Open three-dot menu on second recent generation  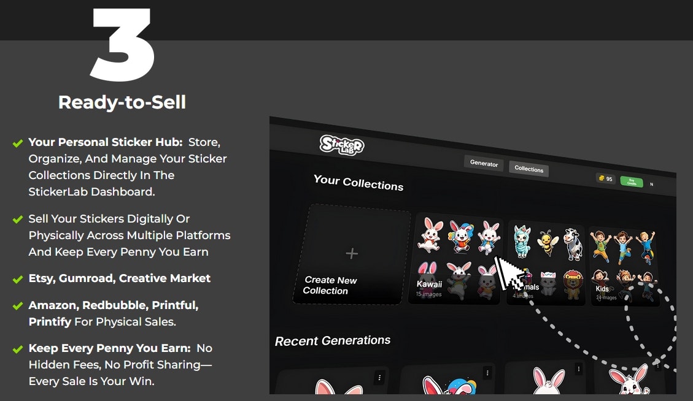click(487, 373)
